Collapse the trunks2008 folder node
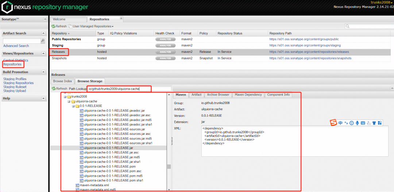The width and height of the screenshot is (394, 192). click(65, 97)
